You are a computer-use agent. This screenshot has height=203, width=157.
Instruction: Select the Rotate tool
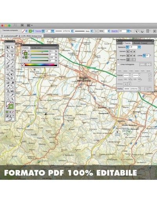click(x=8, y=71)
